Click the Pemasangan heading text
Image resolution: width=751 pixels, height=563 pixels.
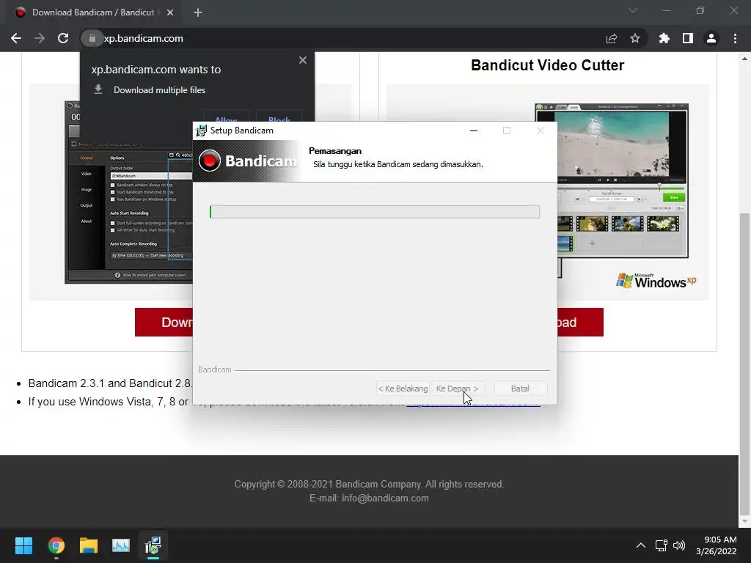335,151
